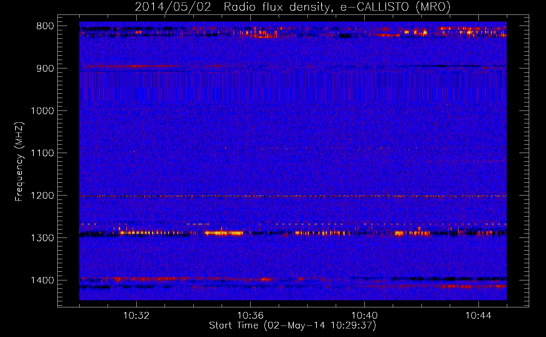Select the 1400 frequency axis label

[42, 280]
